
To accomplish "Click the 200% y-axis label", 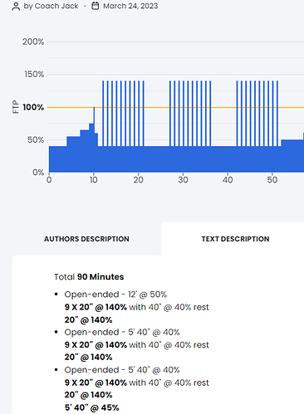I will click(33, 41).
